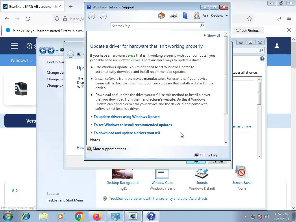This screenshot has height=222, width=296.
Task: Open the green 'driver' glossary link
Action: pyautogui.click(x=136, y=60)
